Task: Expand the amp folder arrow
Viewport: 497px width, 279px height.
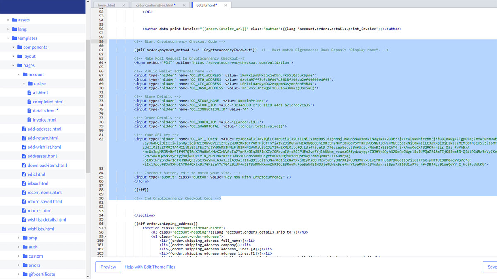Action: click(x=19, y=238)
